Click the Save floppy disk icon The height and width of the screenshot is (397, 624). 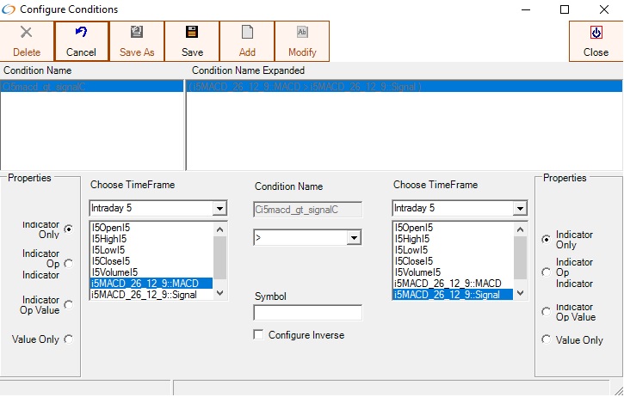[192, 33]
